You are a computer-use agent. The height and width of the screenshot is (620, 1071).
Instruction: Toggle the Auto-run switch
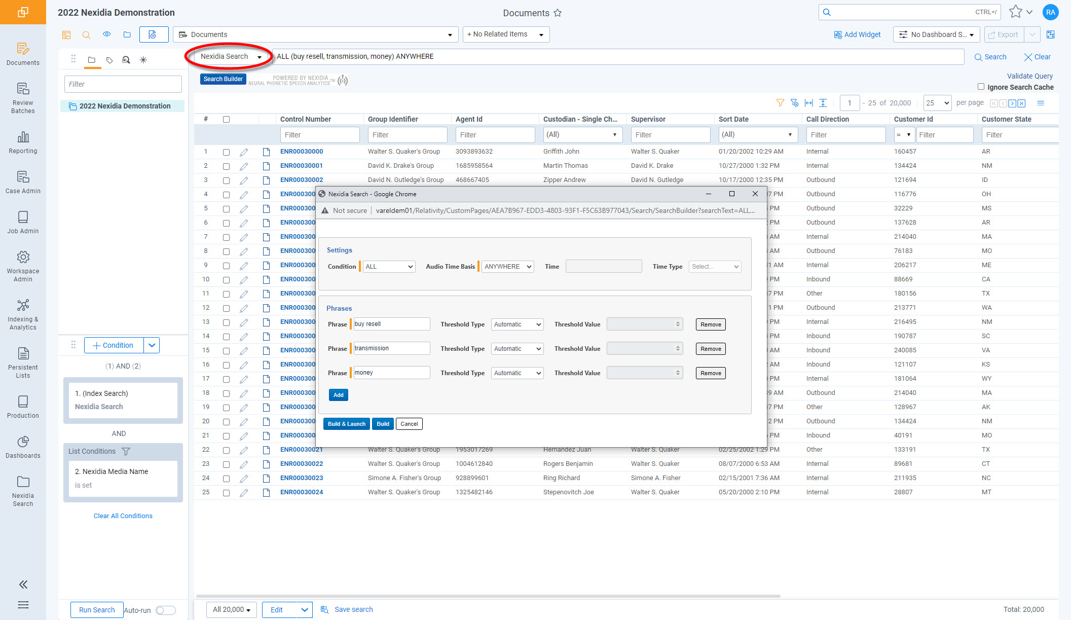click(165, 610)
